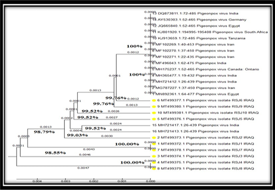This screenshot has width=275, height=190.
Task: Click the 98.79% similarity label
Action: [44, 132]
